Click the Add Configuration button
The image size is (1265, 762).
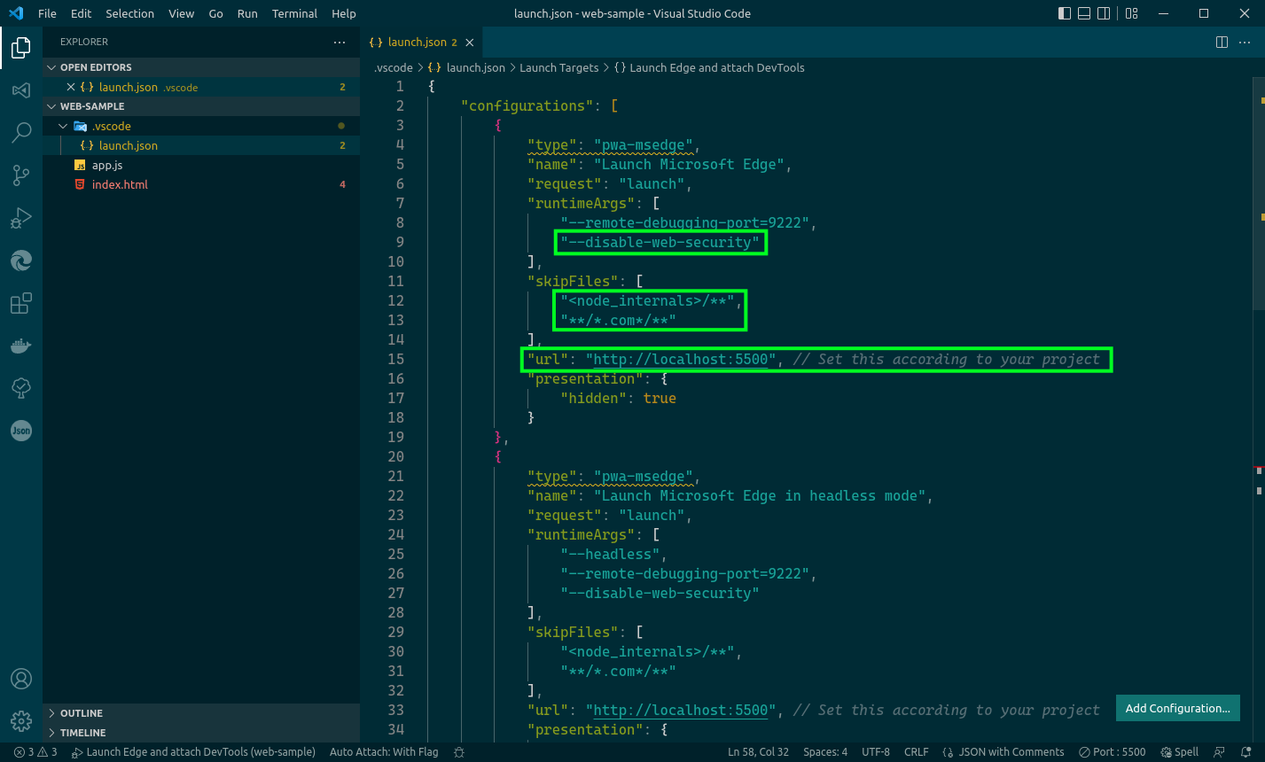(1177, 708)
